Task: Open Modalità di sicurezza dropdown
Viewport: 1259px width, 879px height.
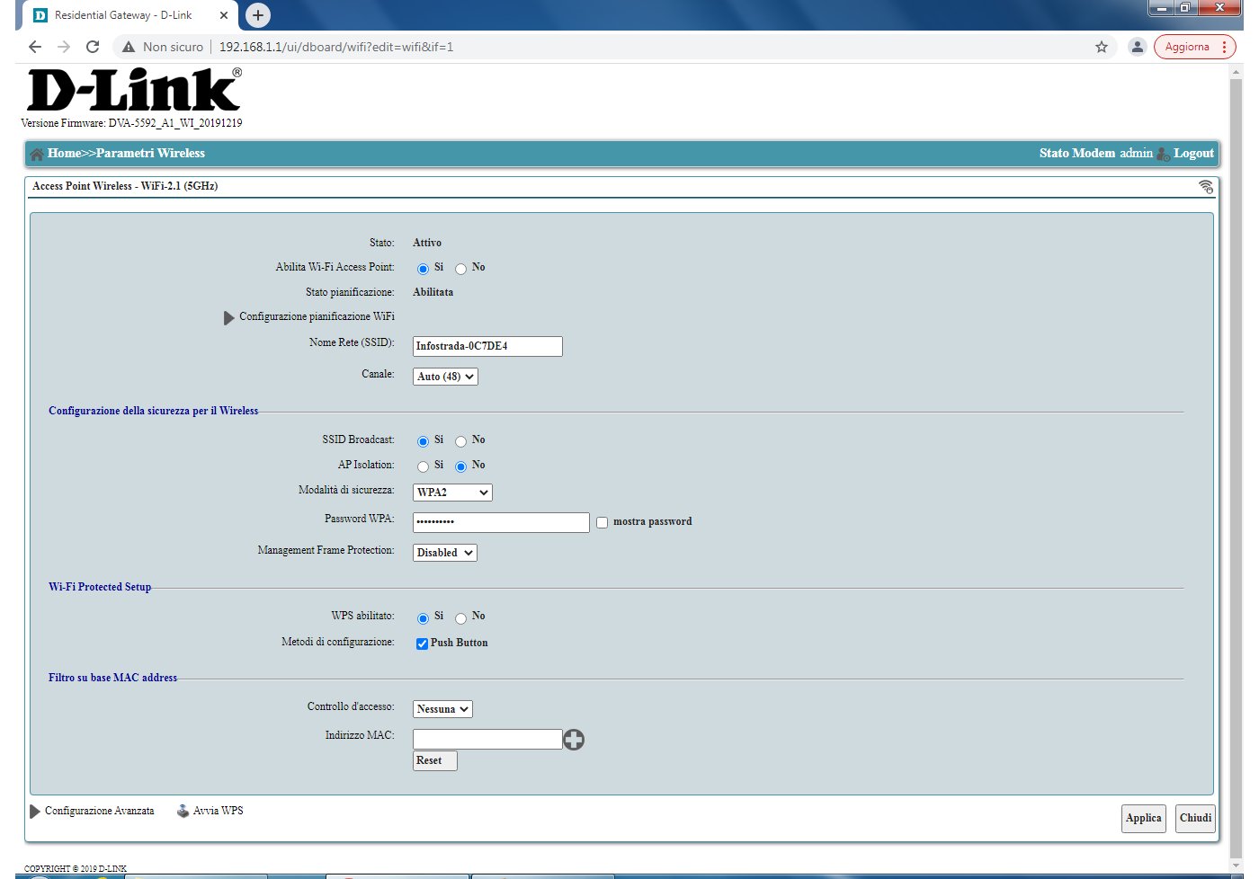Action: click(452, 493)
